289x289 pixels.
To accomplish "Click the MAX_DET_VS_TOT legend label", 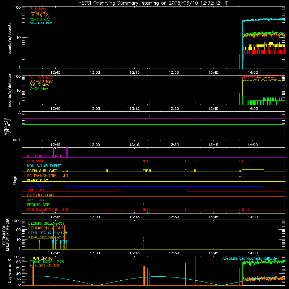I will [x=44, y=266].
